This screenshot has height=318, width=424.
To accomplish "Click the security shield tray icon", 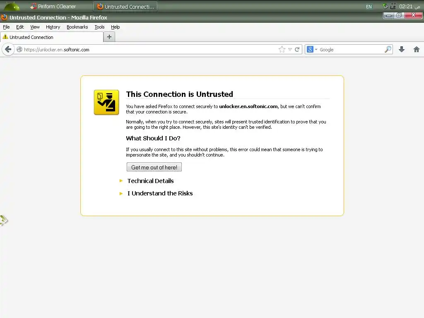I will pos(385,6).
